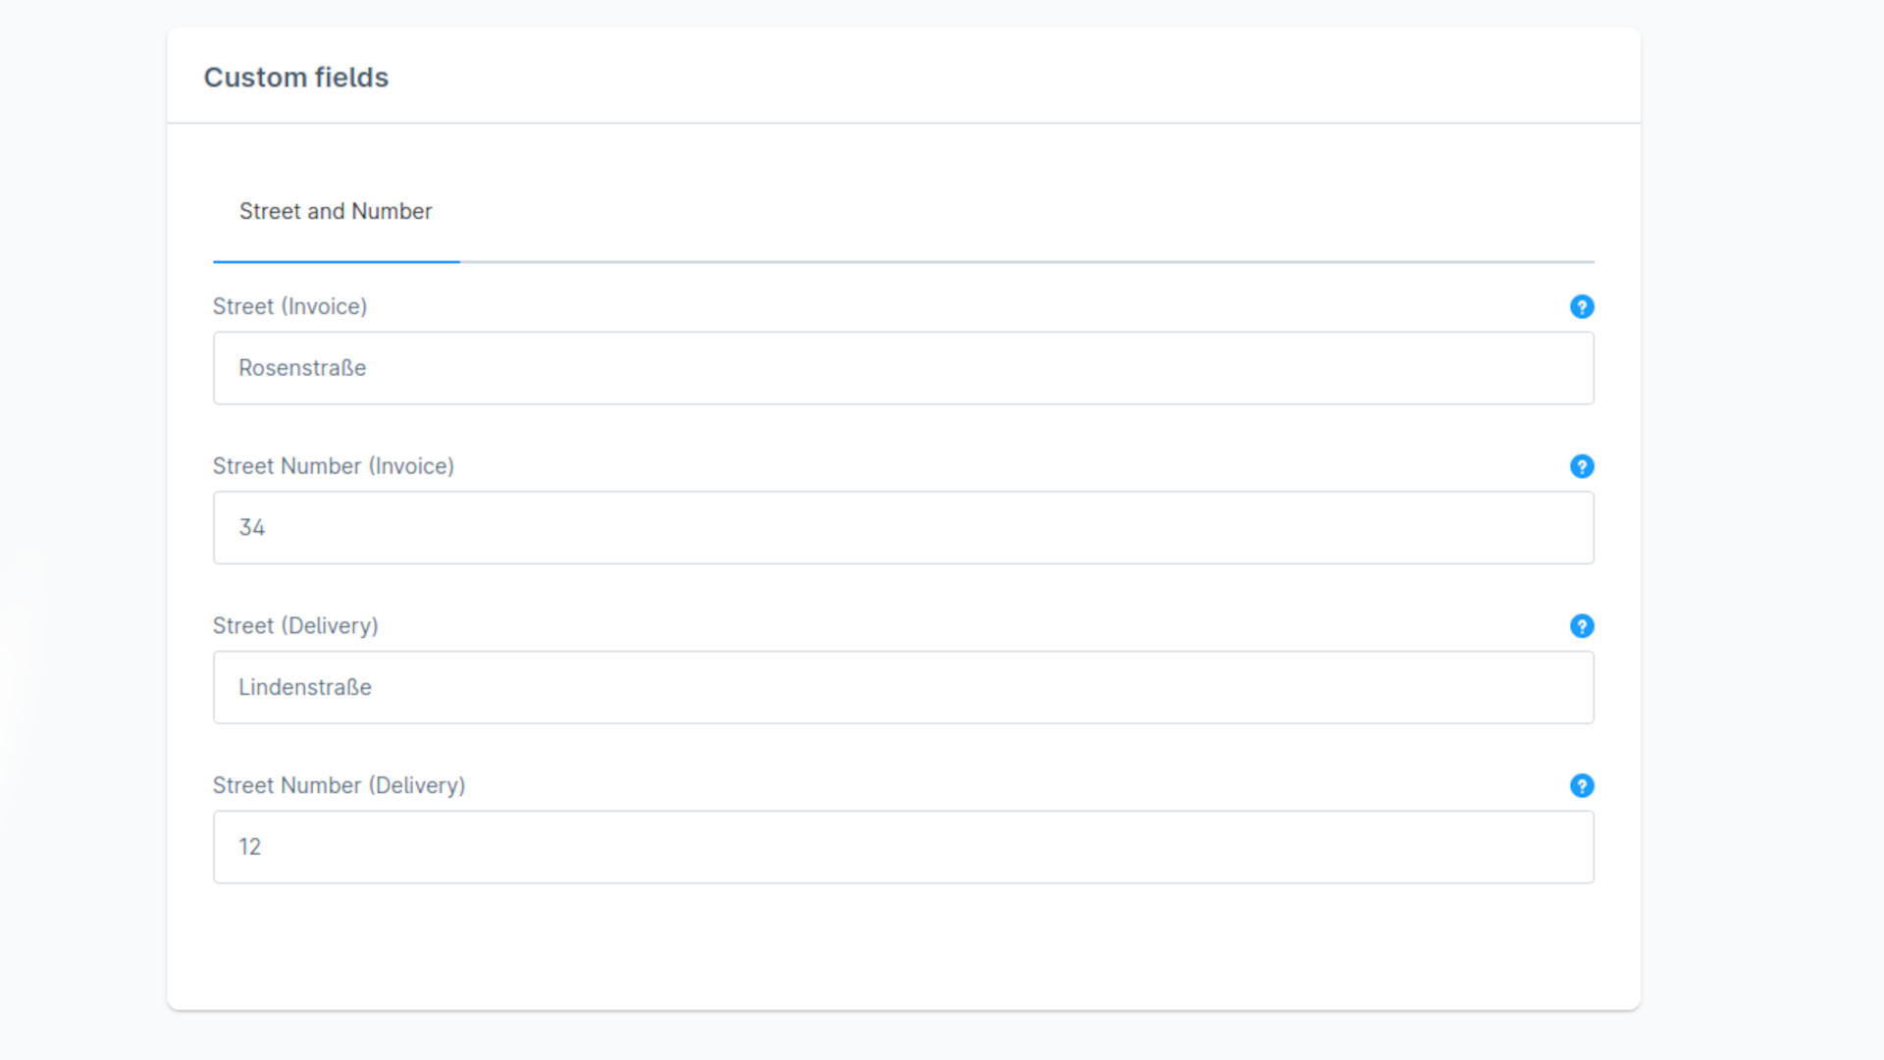Viewport: 1884px width, 1060px height.
Task: Open help for Street Number (Delivery) field
Action: pos(1582,786)
